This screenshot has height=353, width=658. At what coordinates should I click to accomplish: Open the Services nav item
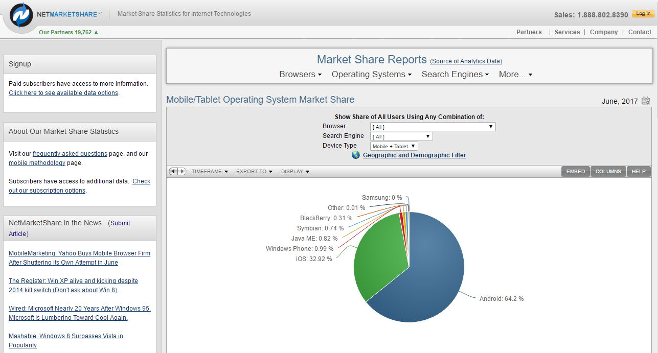pyautogui.click(x=567, y=32)
